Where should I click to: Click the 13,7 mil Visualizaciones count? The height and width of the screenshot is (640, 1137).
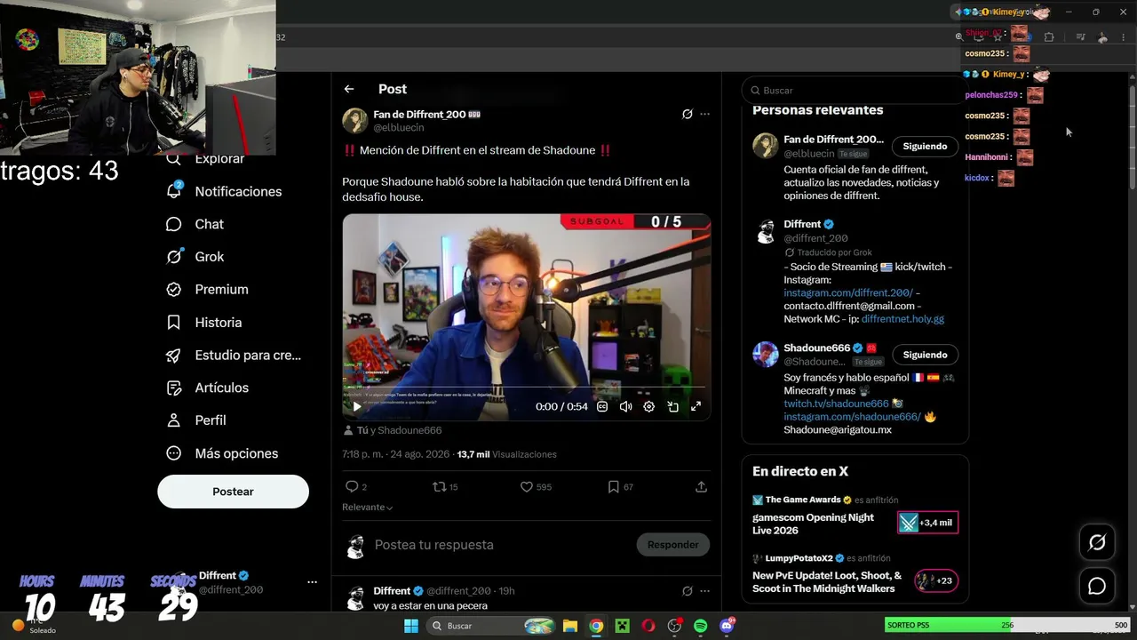click(x=506, y=454)
